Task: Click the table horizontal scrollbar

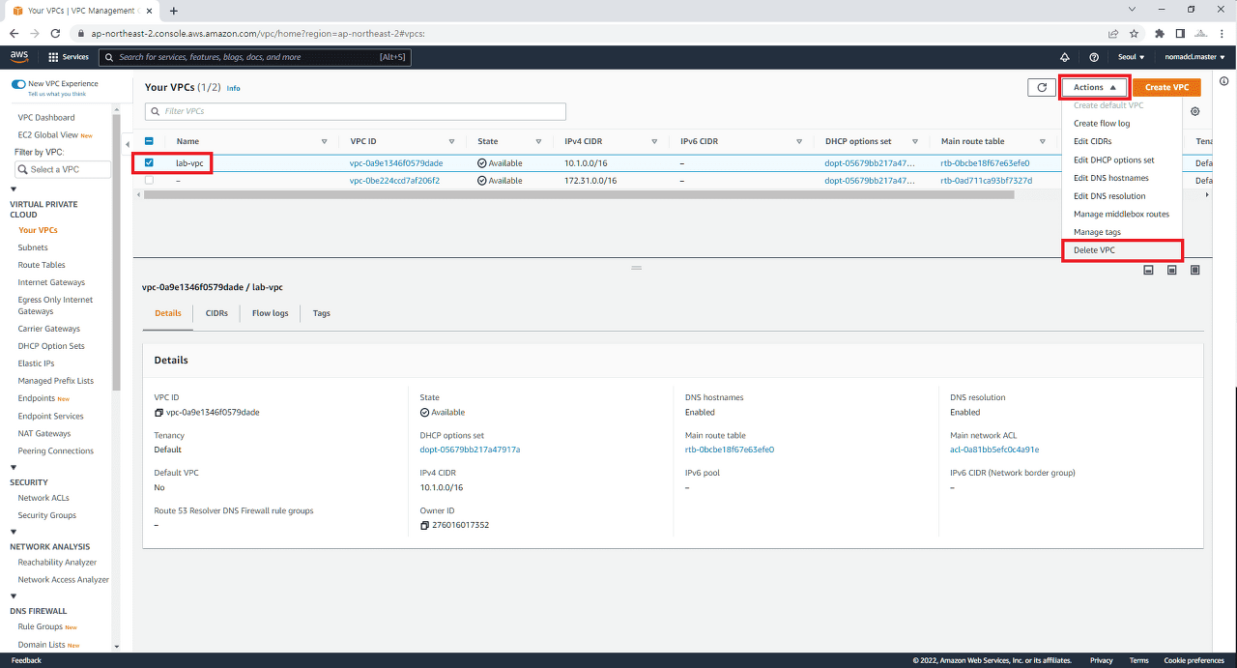Action: 579,194
